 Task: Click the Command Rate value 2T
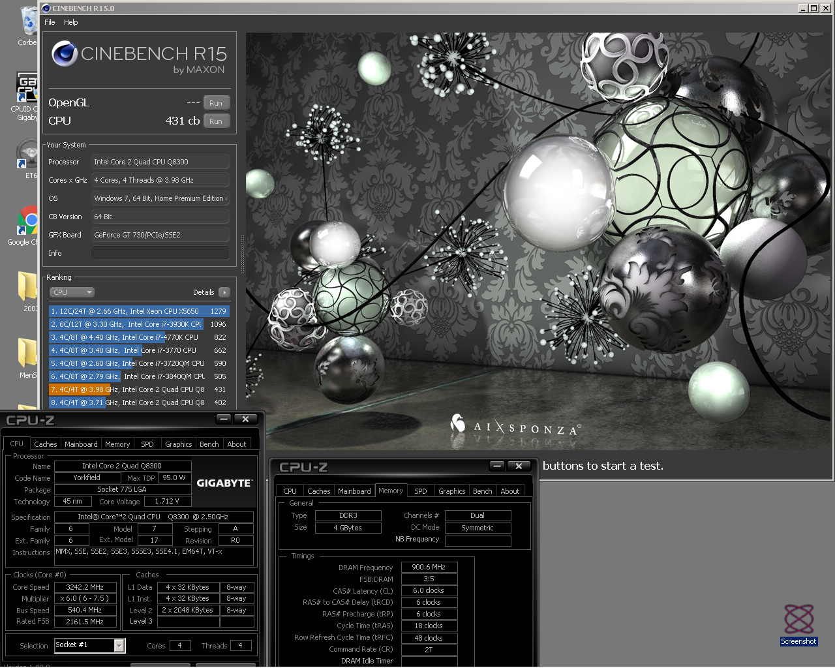click(x=429, y=650)
